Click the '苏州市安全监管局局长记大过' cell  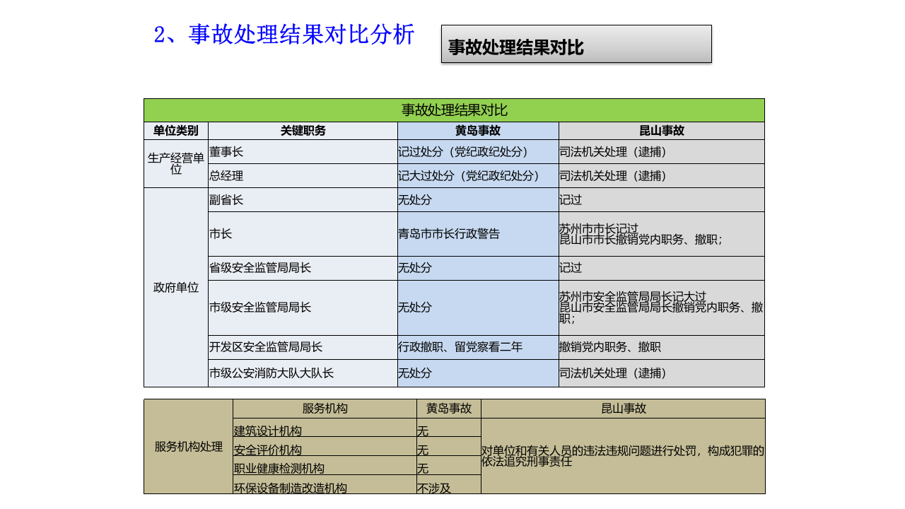tap(662, 308)
